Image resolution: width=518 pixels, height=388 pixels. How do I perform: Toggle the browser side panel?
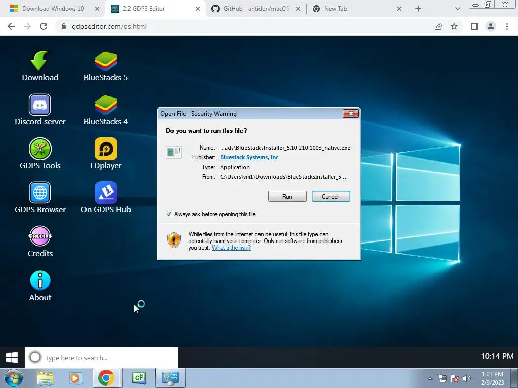tap(474, 26)
